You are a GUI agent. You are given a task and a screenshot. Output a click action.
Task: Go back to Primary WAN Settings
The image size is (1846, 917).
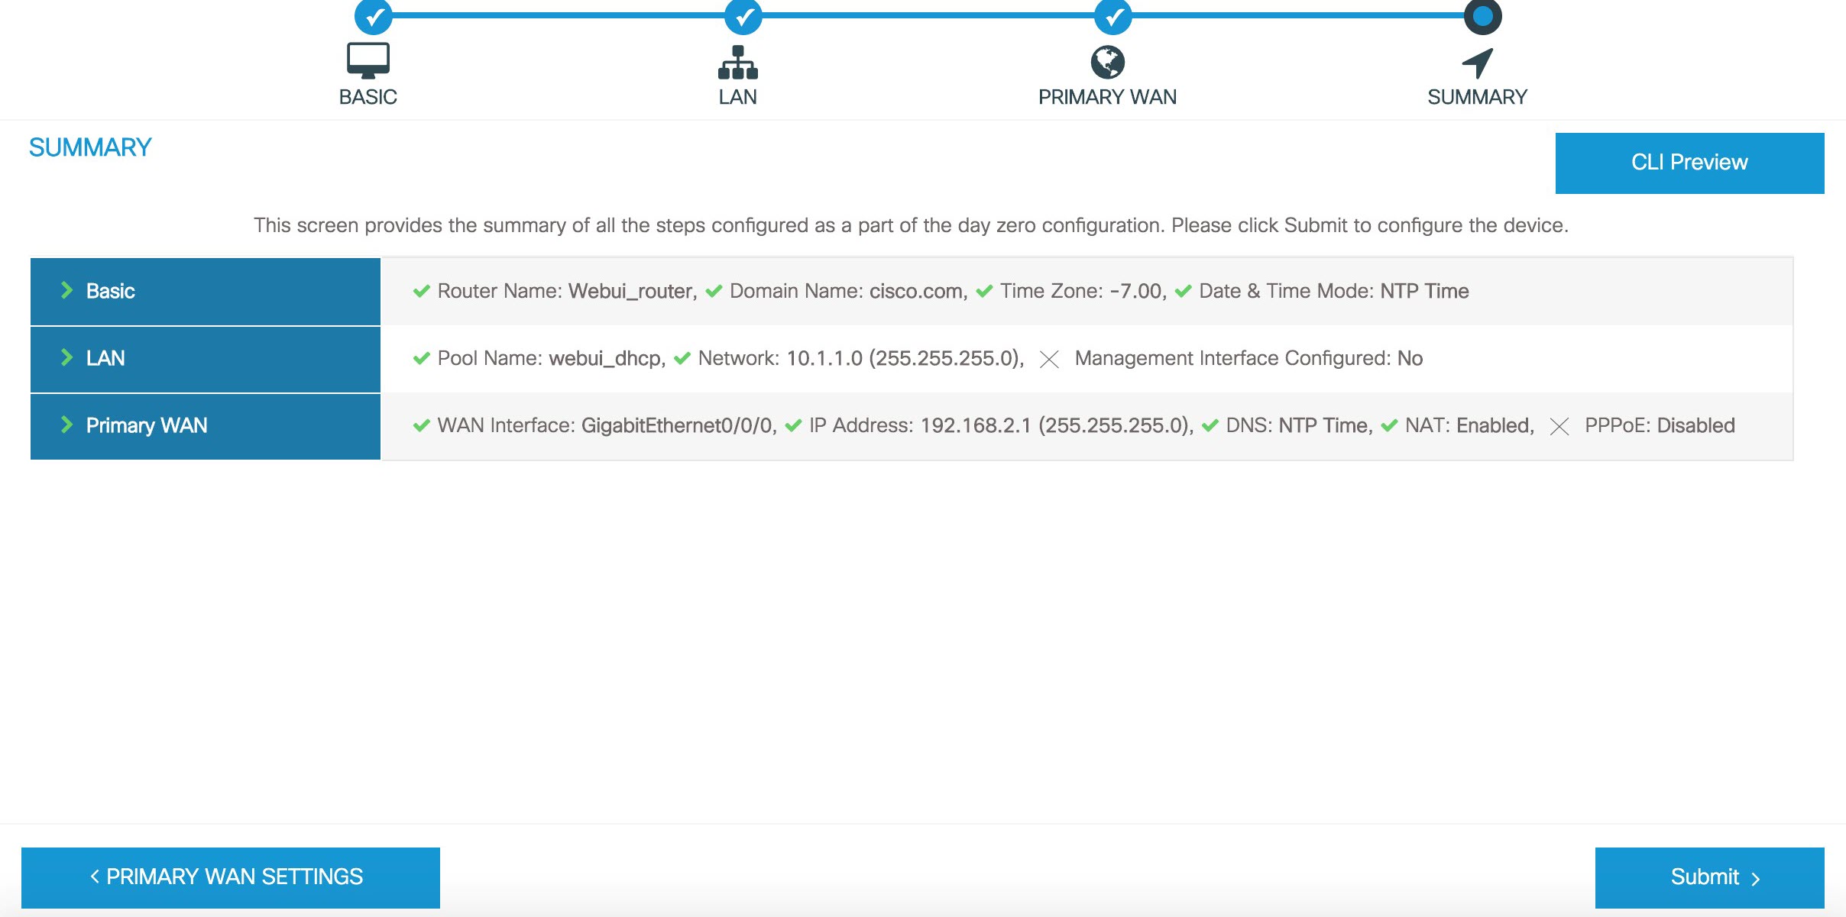[x=231, y=877]
